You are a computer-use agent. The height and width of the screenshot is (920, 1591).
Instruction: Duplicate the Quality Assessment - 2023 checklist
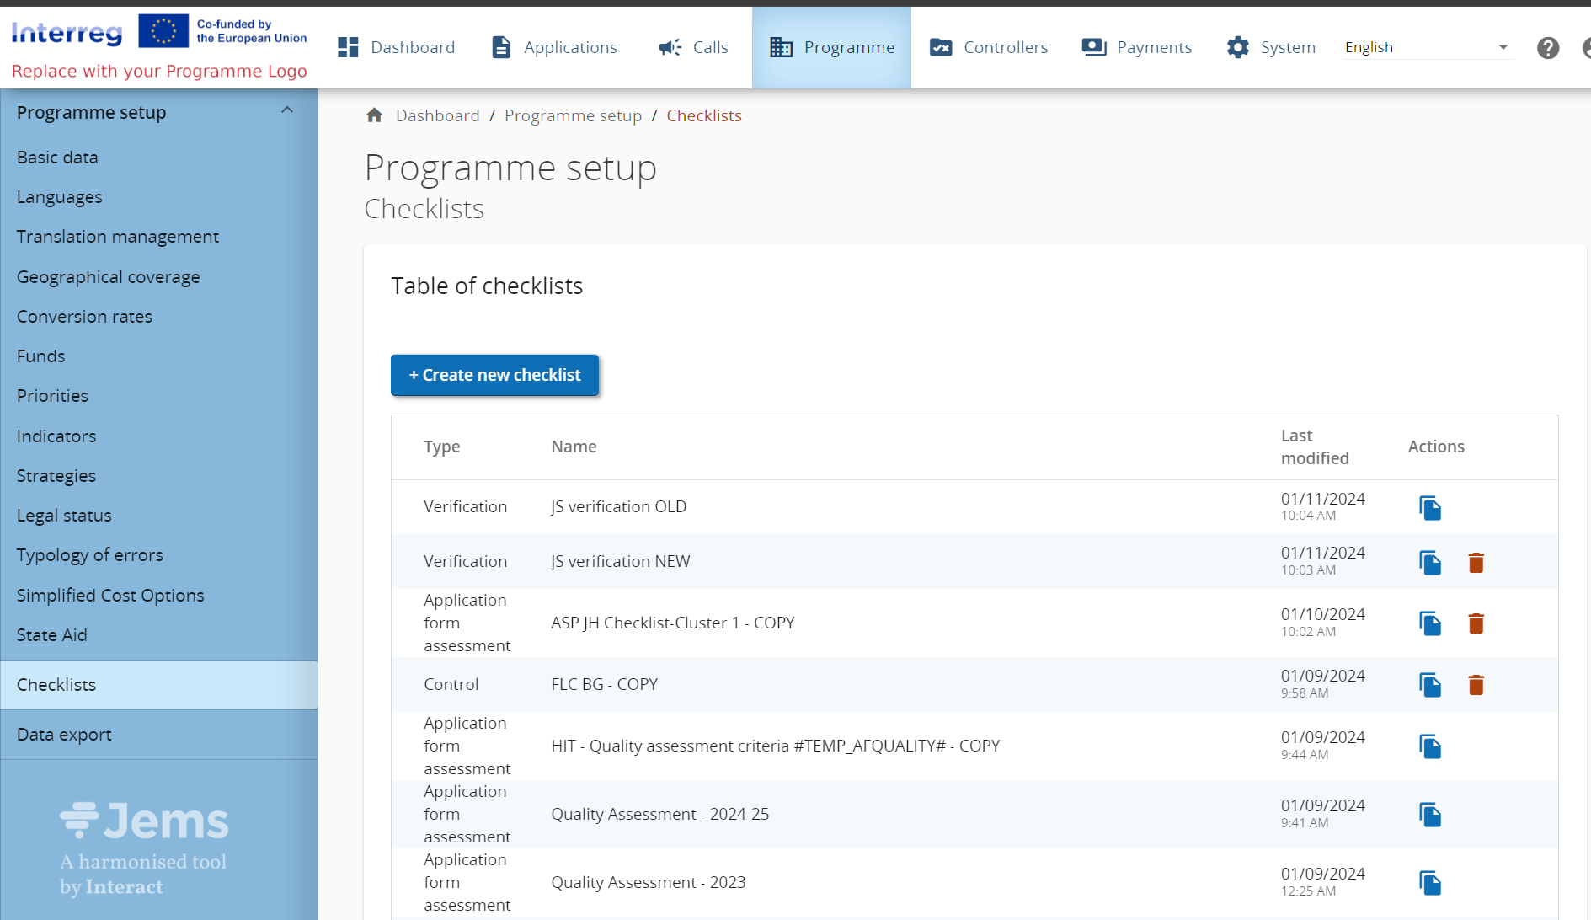tap(1430, 883)
